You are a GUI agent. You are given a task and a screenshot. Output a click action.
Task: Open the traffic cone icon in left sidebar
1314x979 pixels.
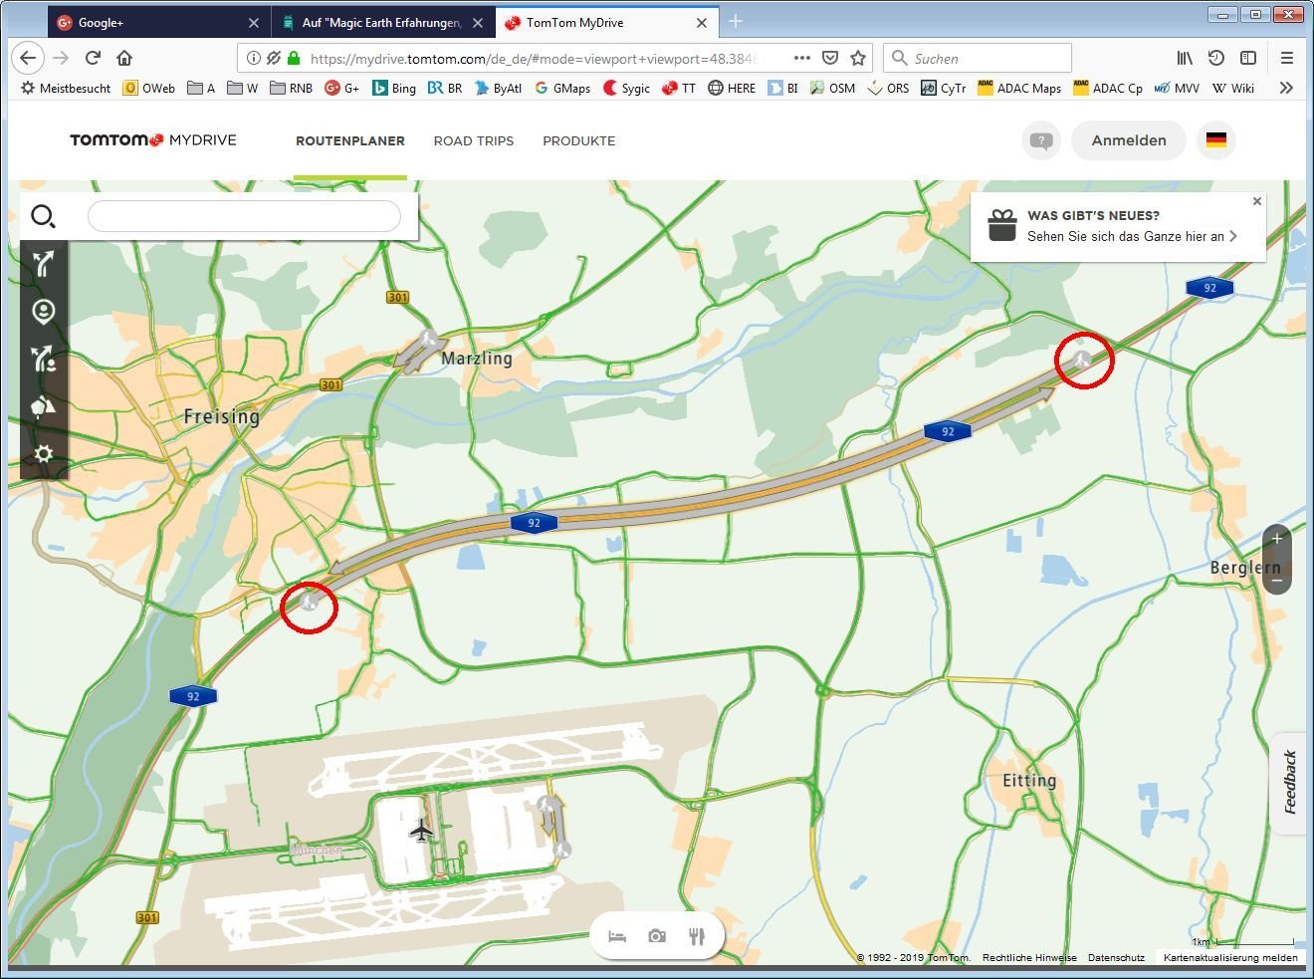[x=44, y=405]
